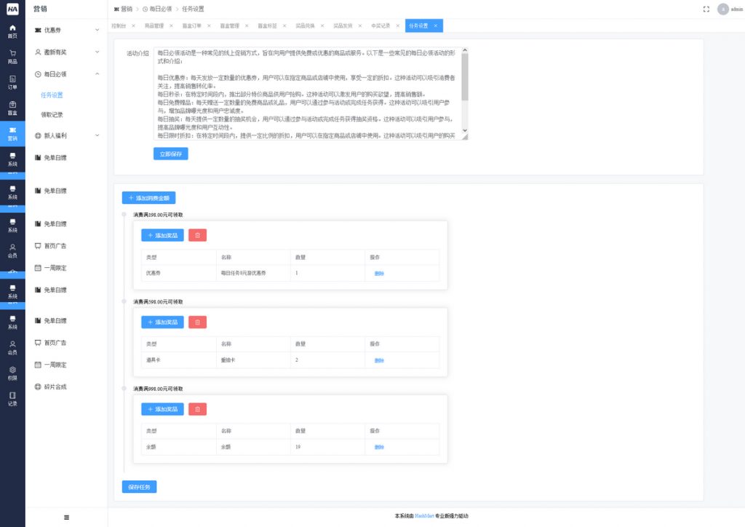745x527 pixels.
Task: Close the 任务设置 tab
Action: click(x=435, y=25)
